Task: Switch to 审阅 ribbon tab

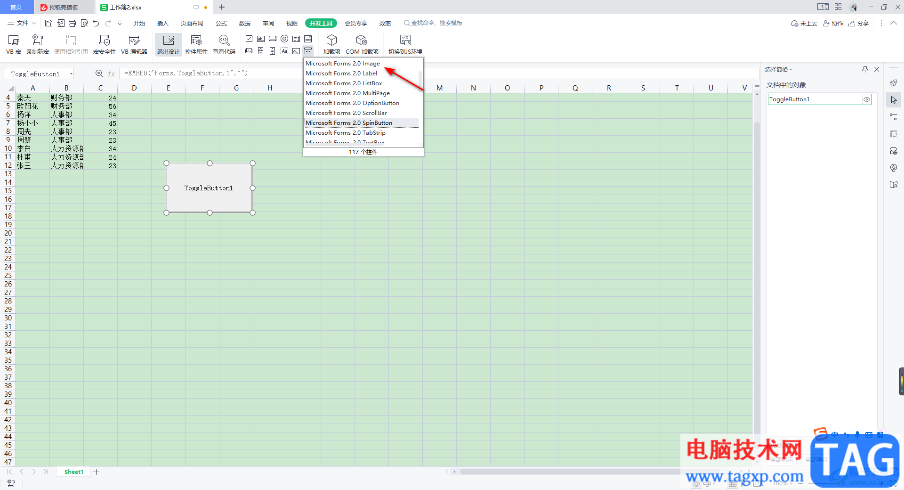Action: pyautogui.click(x=268, y=23)
